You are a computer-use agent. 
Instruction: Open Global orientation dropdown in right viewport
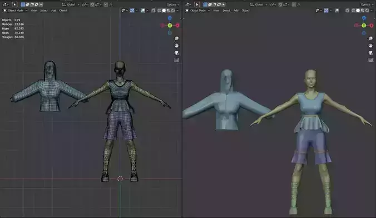pos(259,4)
